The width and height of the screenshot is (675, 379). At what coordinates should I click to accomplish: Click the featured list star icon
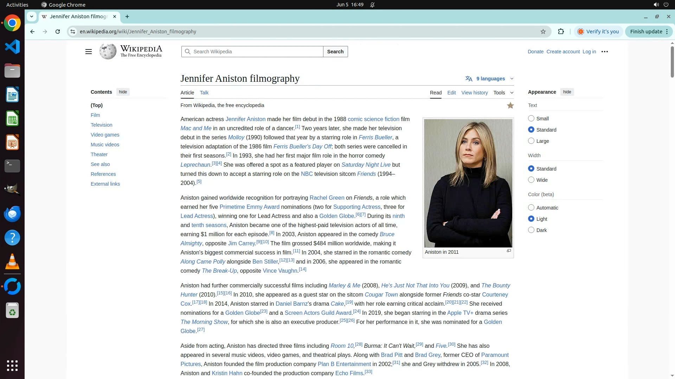[510, 106]
